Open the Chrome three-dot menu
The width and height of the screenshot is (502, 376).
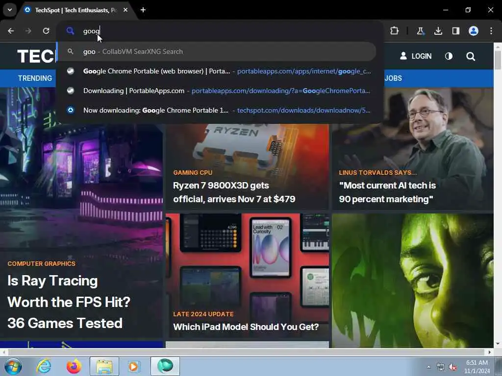tap(491, 31)
